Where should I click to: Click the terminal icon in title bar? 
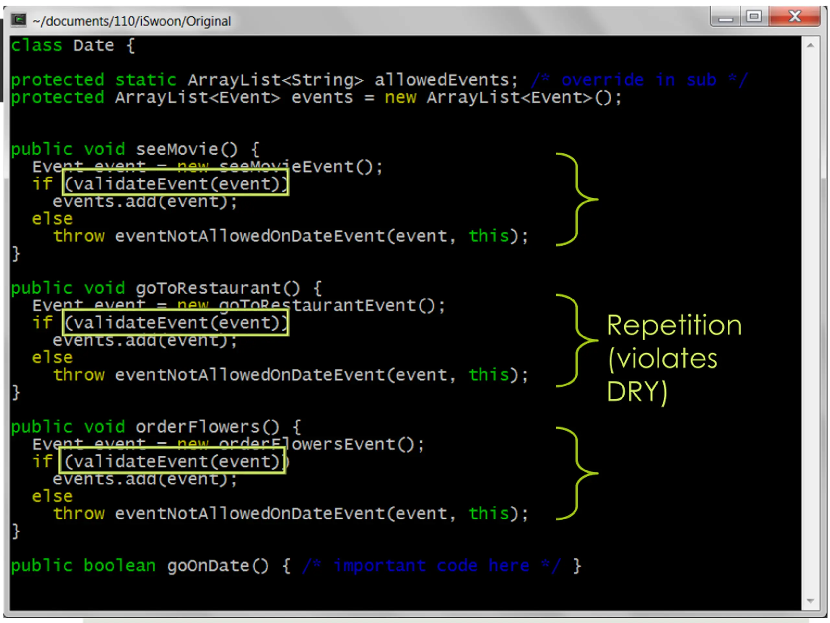coord(18,19)
